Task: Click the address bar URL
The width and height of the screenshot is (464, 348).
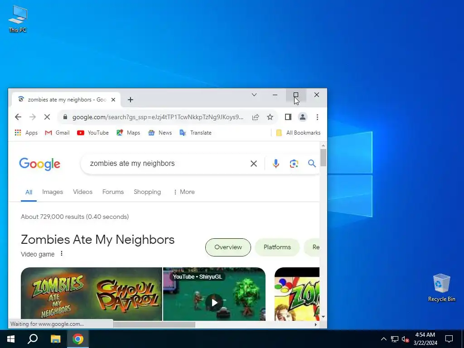Action: click(x=158, y=117)
